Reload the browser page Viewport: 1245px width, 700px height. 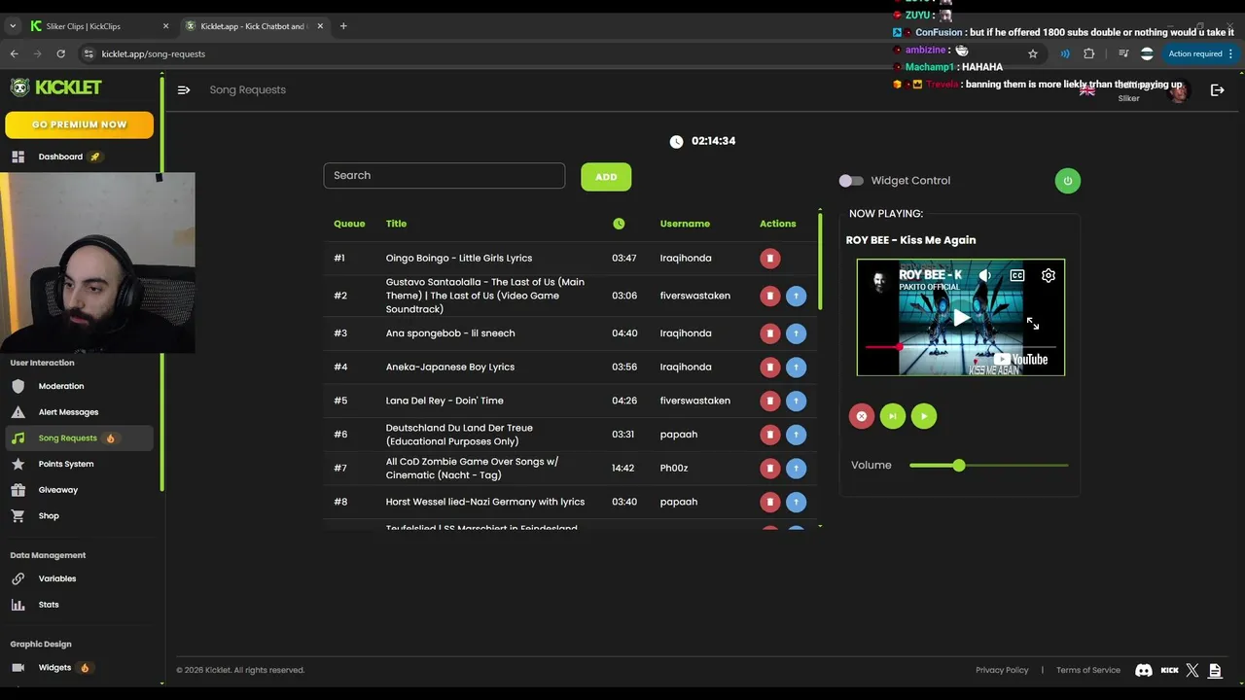point(60,53)
